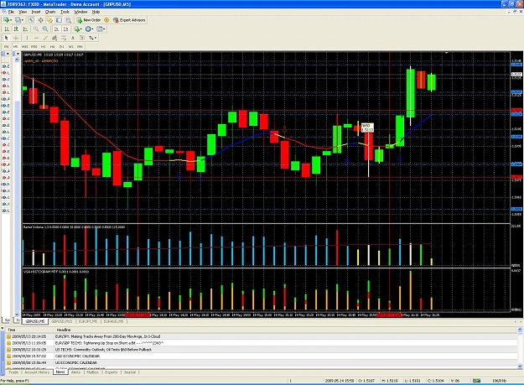Switch timeframe to H4
Screen dimensions: 524x385
53,47
